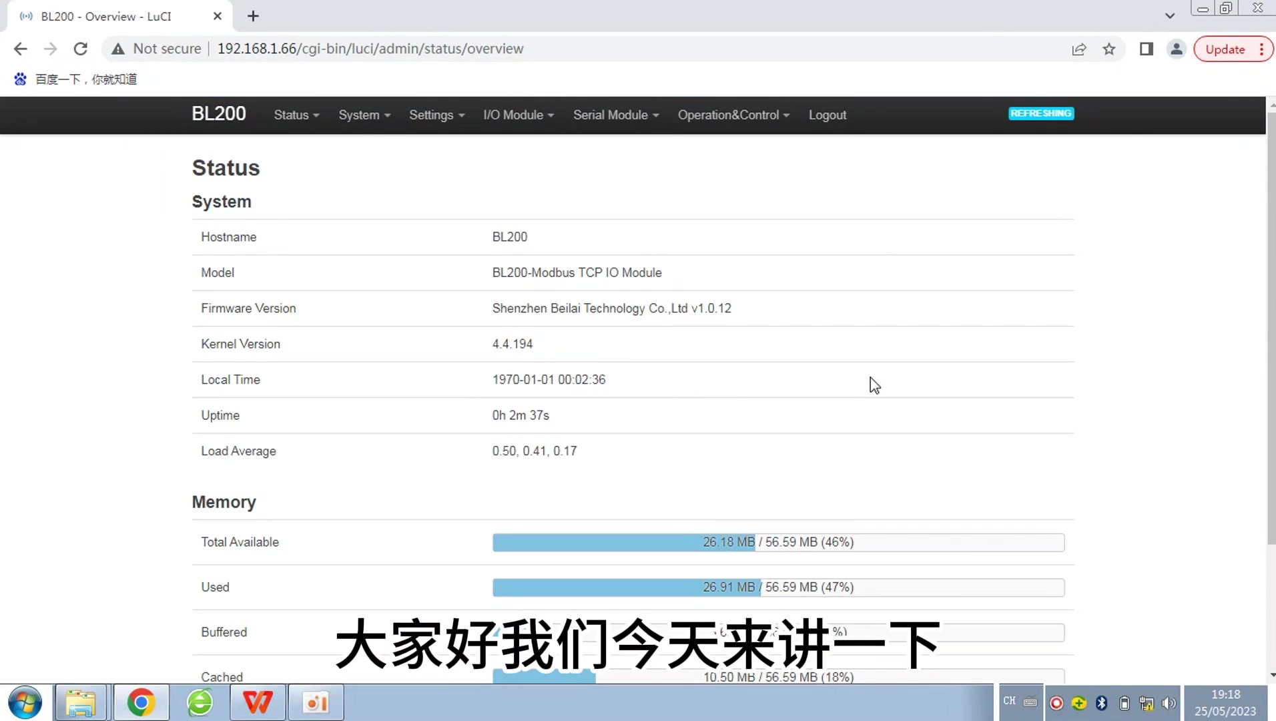Open the volume speaker tray icon
Viewport: 1276px width, 721px height.
point(1169,702)
